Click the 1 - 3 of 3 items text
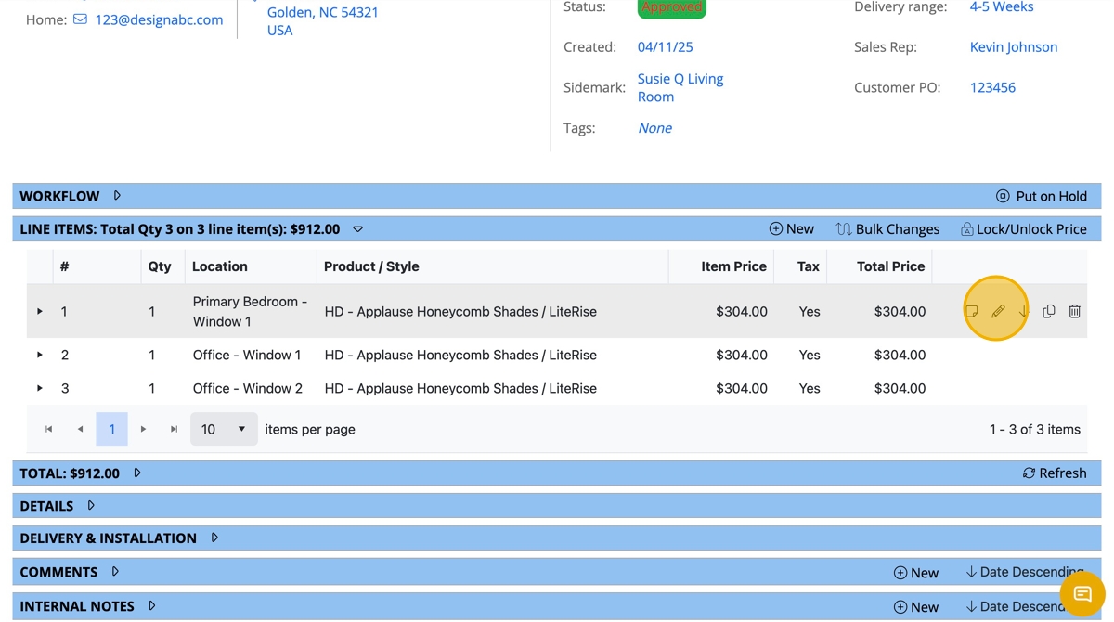The width and height of the screenshot is (1114, 622). (1035, 429)
